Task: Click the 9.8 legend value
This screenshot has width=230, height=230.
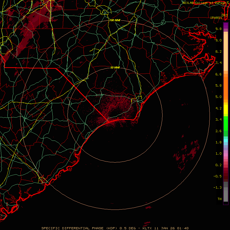Action: click(x=218, y=29)
